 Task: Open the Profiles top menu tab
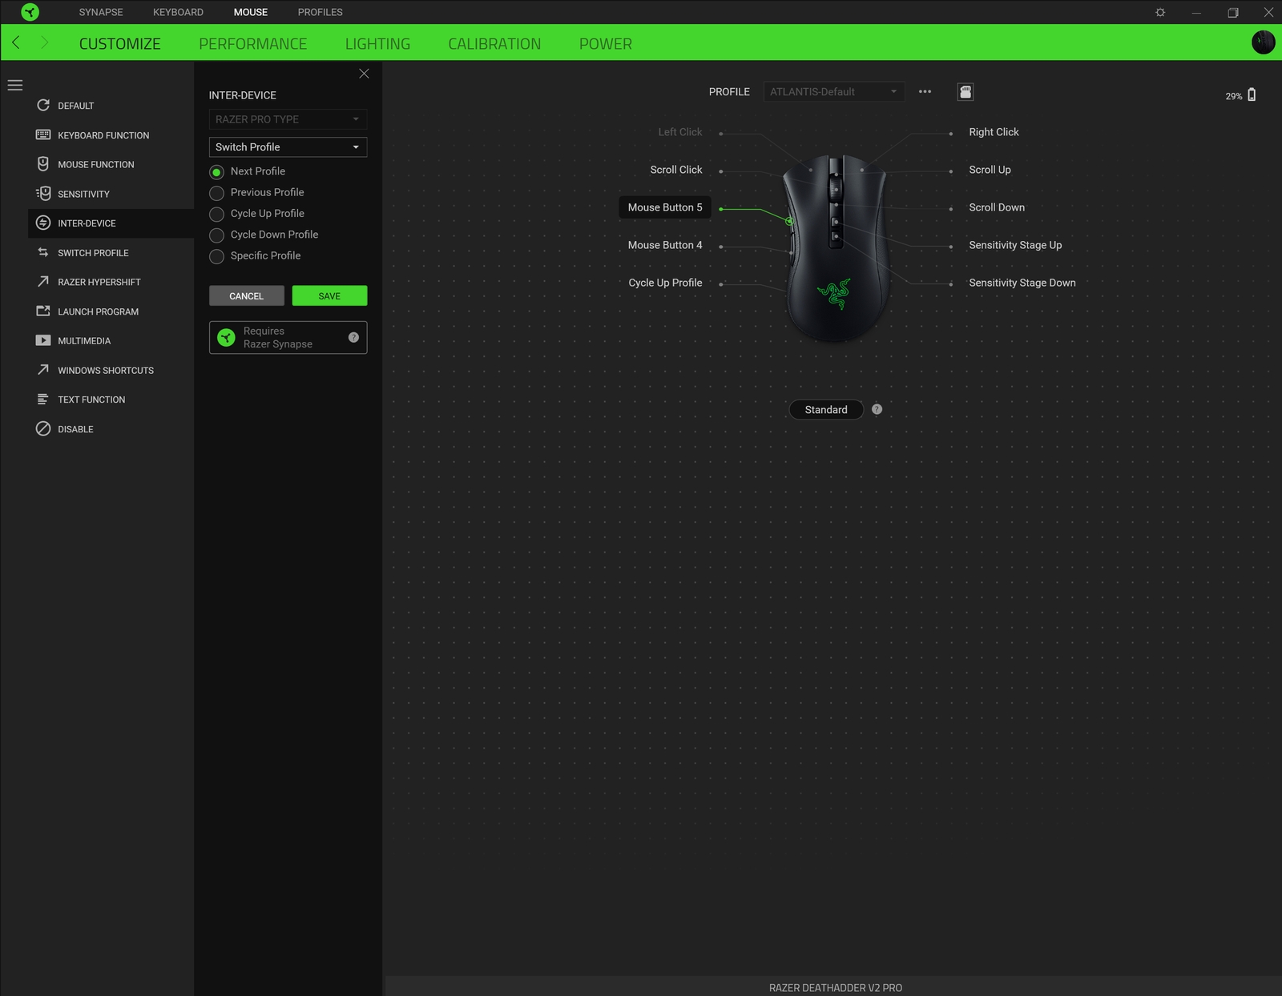point(320,12)
